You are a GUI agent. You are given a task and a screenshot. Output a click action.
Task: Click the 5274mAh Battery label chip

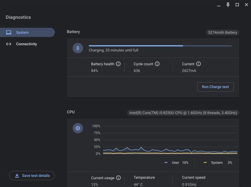[x=223, y=33]
